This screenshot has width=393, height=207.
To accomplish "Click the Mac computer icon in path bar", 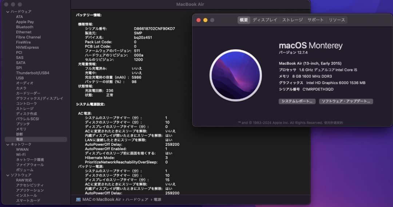I will coord(78,199).
